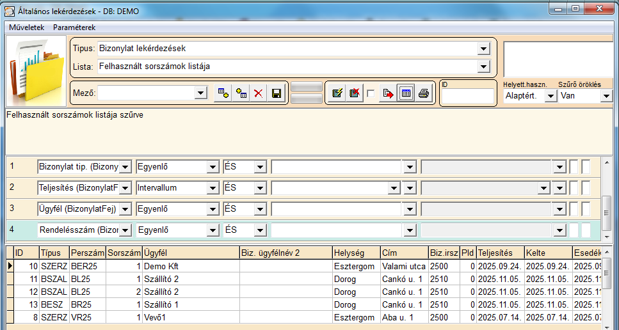Save the filter with the floppy disk icon

[275, 93]
